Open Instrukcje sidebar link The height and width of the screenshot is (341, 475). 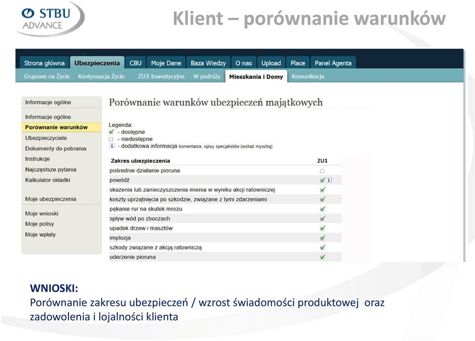pos(37,159)
